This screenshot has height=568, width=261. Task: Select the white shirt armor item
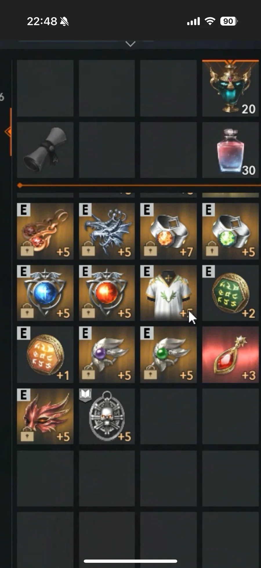(x=168, y=293)
